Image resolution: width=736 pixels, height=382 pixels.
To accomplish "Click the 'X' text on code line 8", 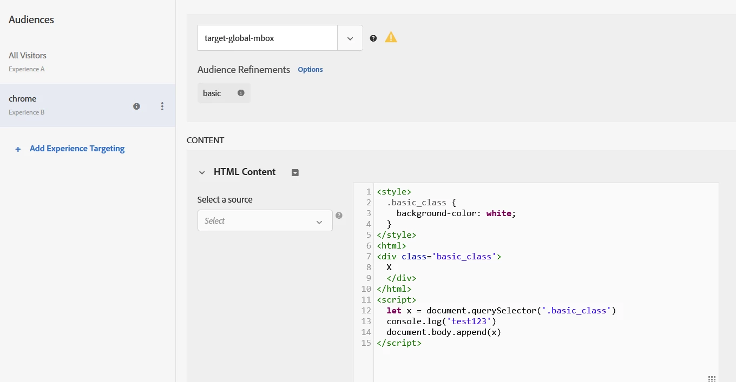I will point(389,267).
